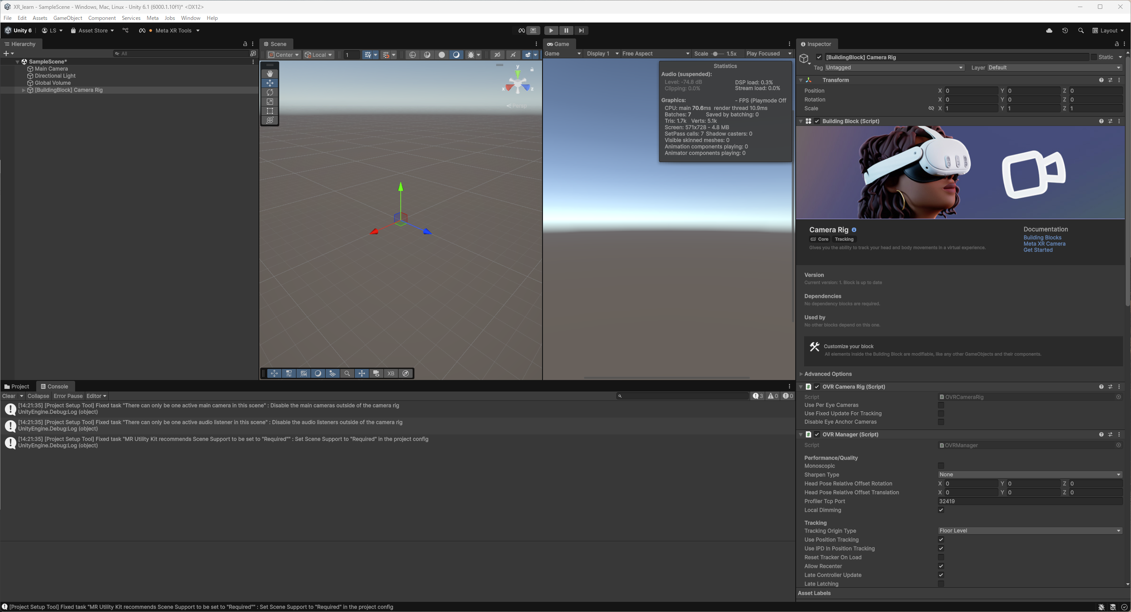Activate the Rect transform tool
Viewport: 1131px width, 612px height.
pyautogui.click(x=270, y=111)
